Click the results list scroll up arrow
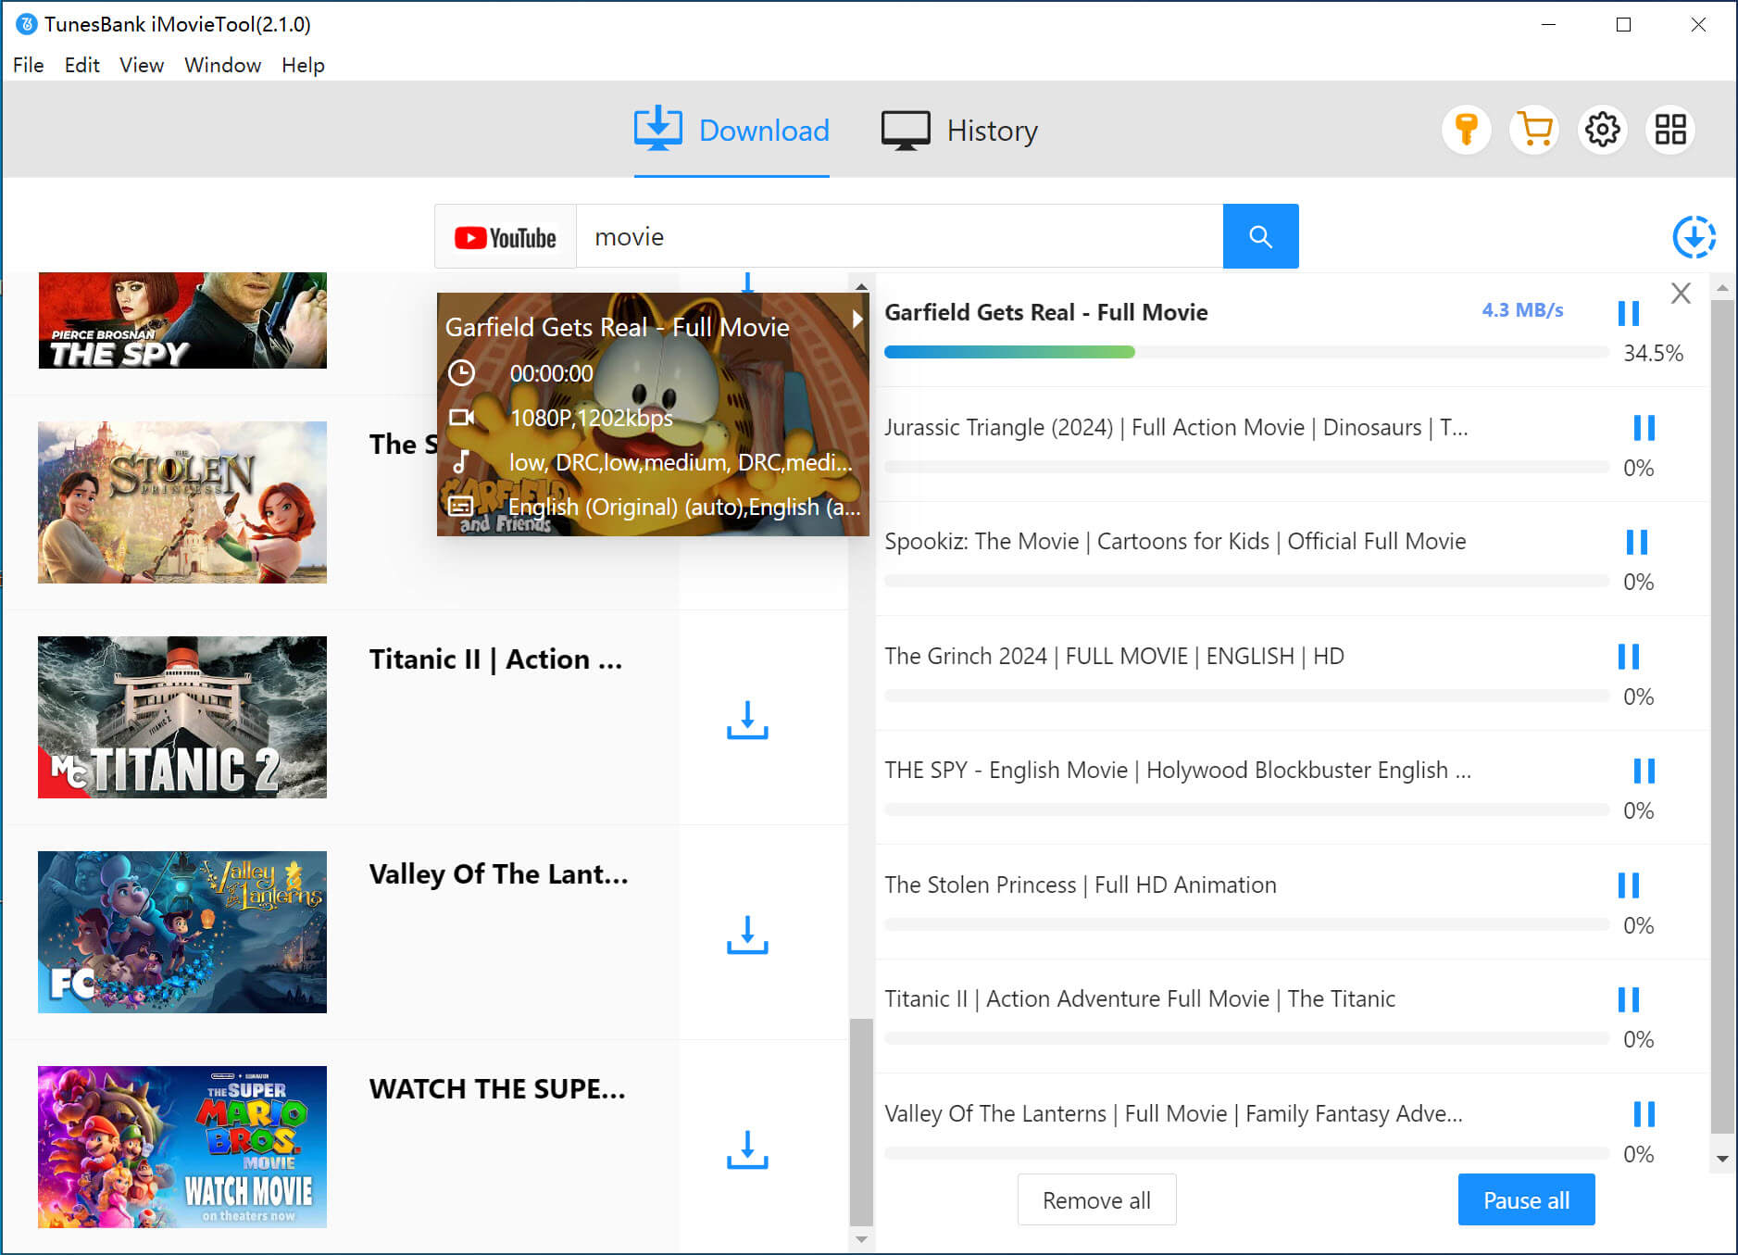Viewport: 1738px width, 1255px height. [x=861, y=287]
